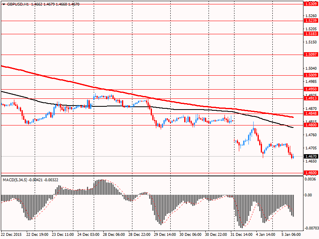Select the 1.4848 red price level label
The image size is (319, 239).
pyautogui.click(x=311, y=114)
